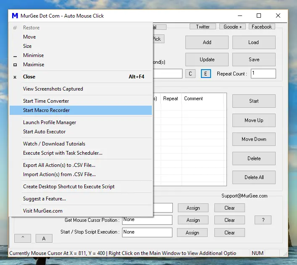
Task: Click the small 'E' button
Action: point(205,74)
